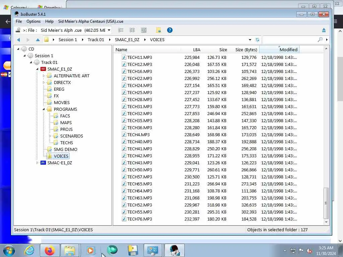Expand the SCENARIOS folder node
Screen dimensions: 343x257
(50, 136)
